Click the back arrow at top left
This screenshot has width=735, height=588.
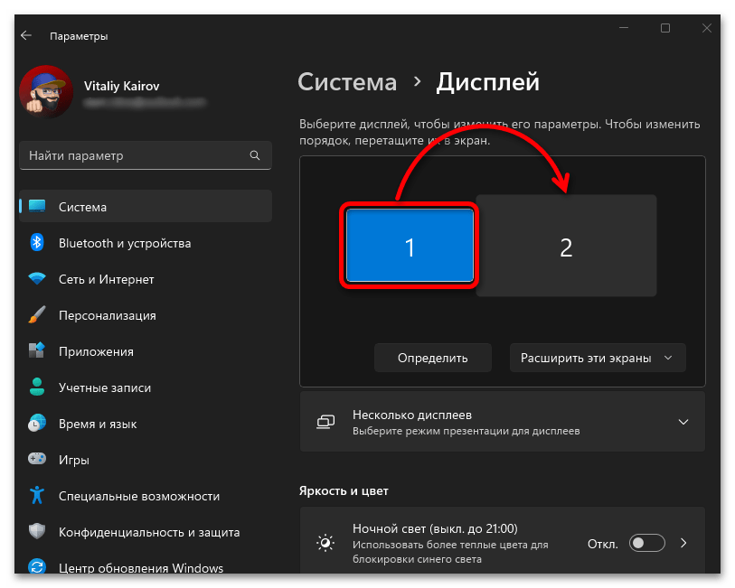25,35
